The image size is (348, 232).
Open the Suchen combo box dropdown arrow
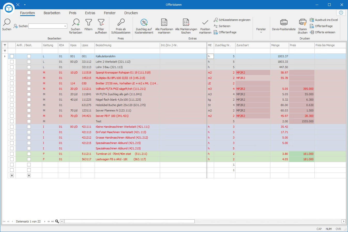click(65, 26)
